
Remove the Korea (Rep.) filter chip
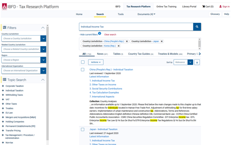coord(118,46)
